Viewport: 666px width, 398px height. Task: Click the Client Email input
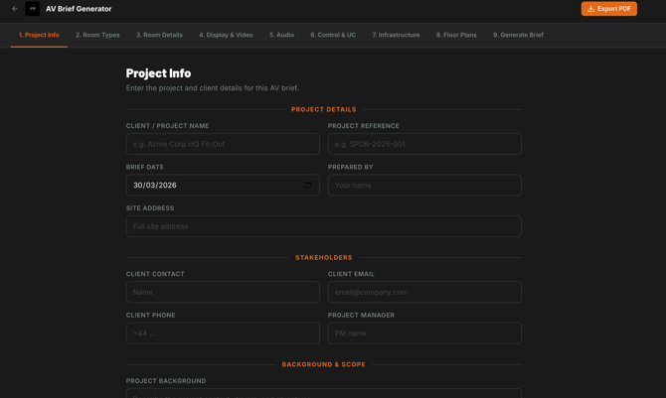coord(424,292)
